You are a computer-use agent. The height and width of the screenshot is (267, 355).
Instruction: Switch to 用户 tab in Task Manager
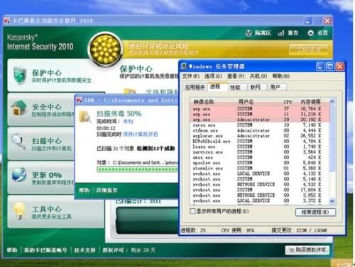click(x=277, y=87)
